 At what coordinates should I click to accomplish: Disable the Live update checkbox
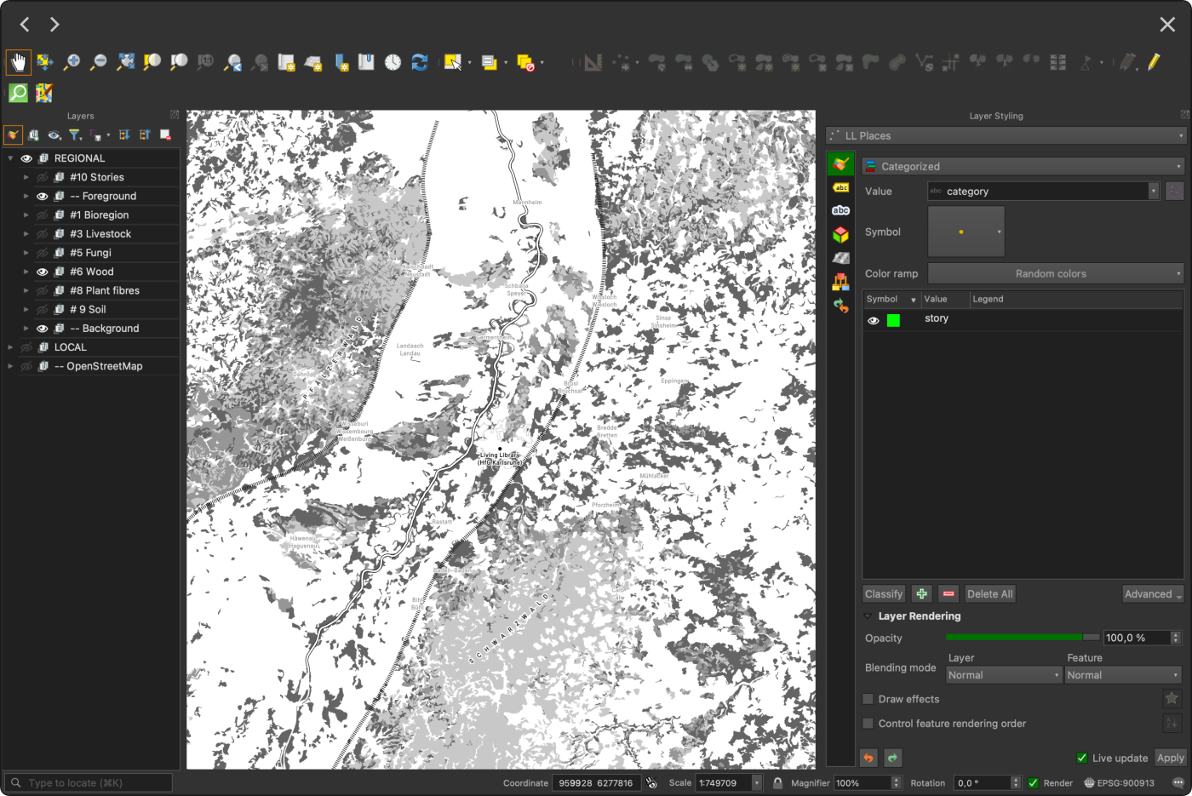coord(1082,758)
